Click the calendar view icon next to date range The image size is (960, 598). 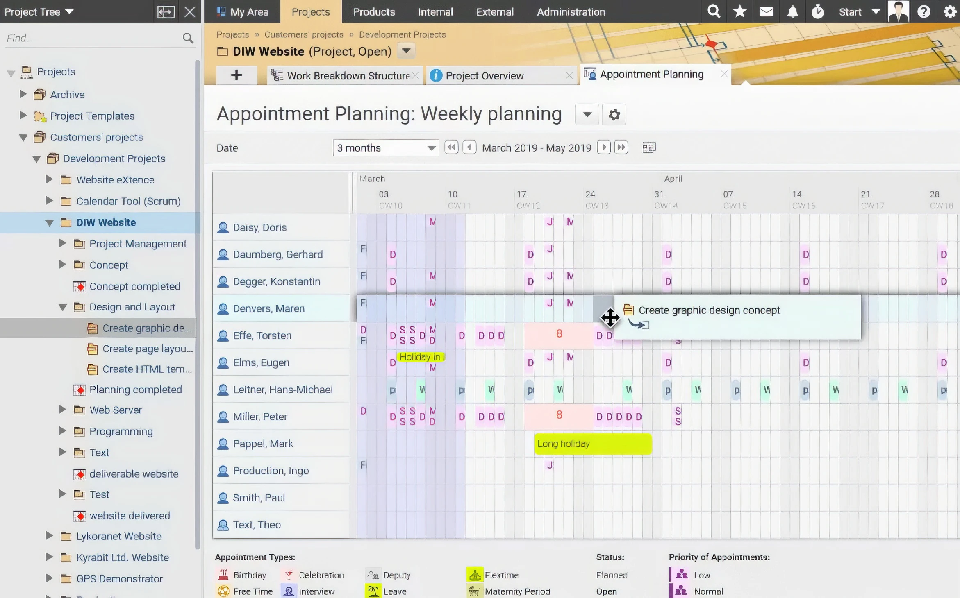649,148
